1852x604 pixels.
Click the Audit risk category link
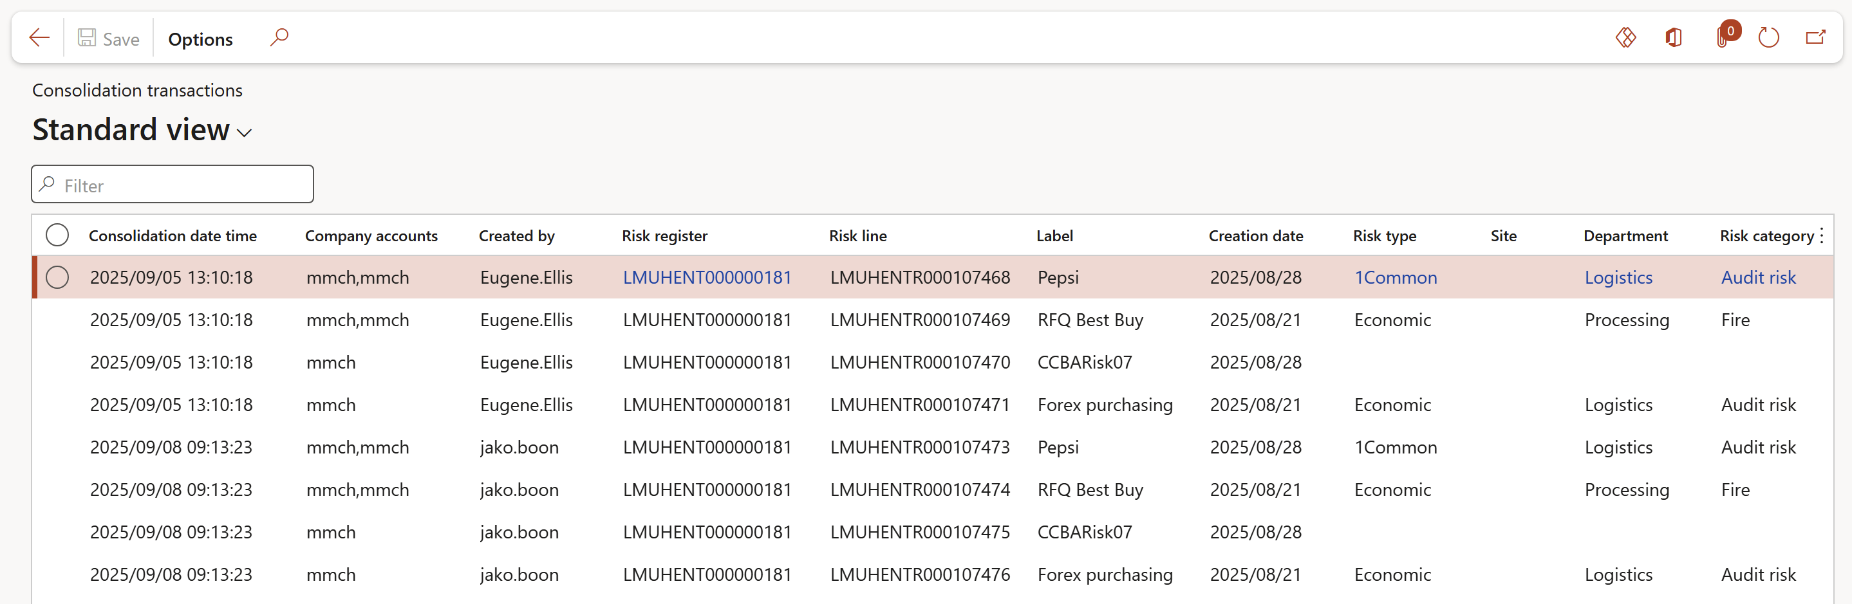click(1758, 277)
